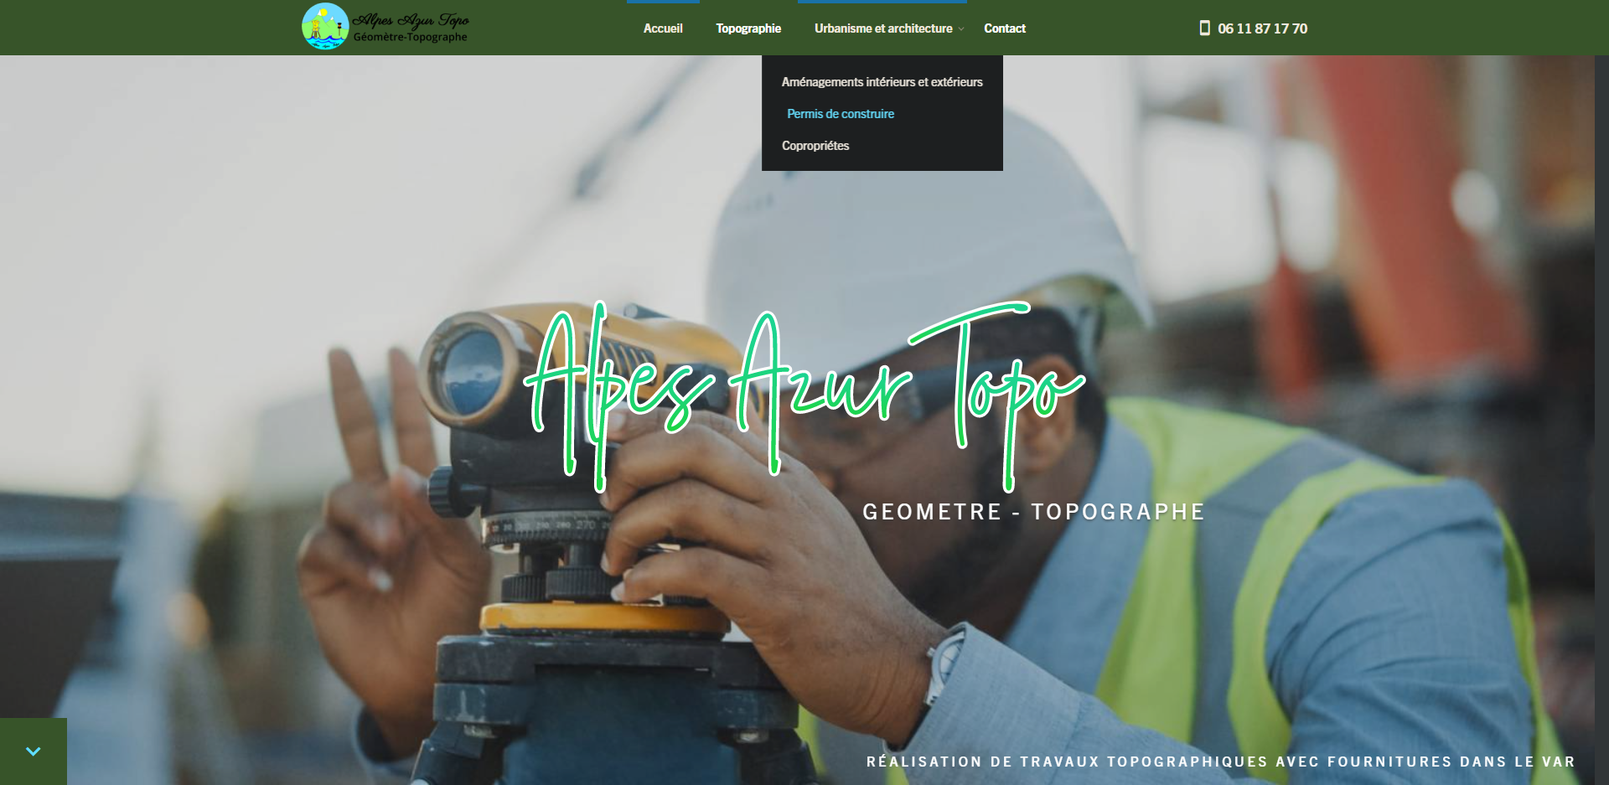Viewport: 1609px width, 785px height.
Task: Click the script Alpes Azur Topo header logo text
Action: (x=411, y=20)
